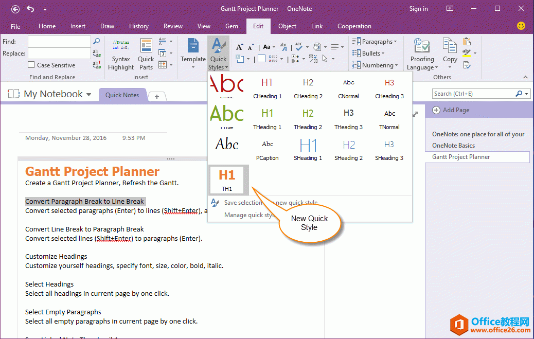
Task: Open the Numbering dropdown
Action: coord(375,65)
